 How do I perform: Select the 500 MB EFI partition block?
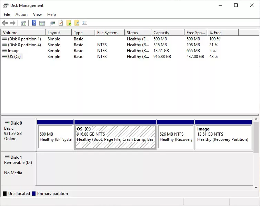pyautogui.click(x=55, y=137)
